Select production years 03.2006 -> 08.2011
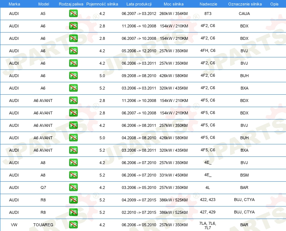 click(139, 150)
